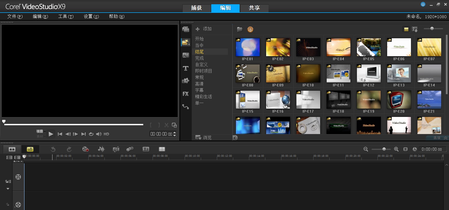
Task: Click the 添加 add button
Action: click(x=203, y=29)
